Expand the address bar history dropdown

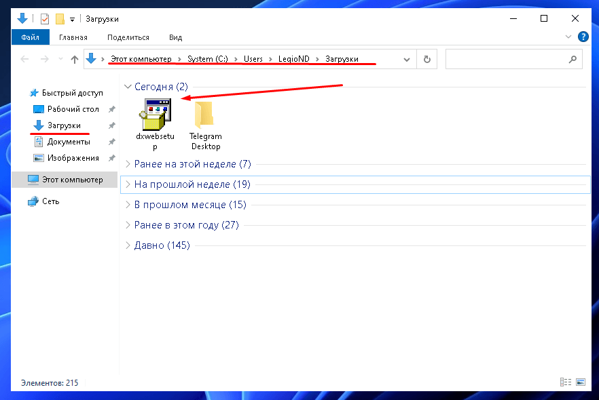[407, 59]
